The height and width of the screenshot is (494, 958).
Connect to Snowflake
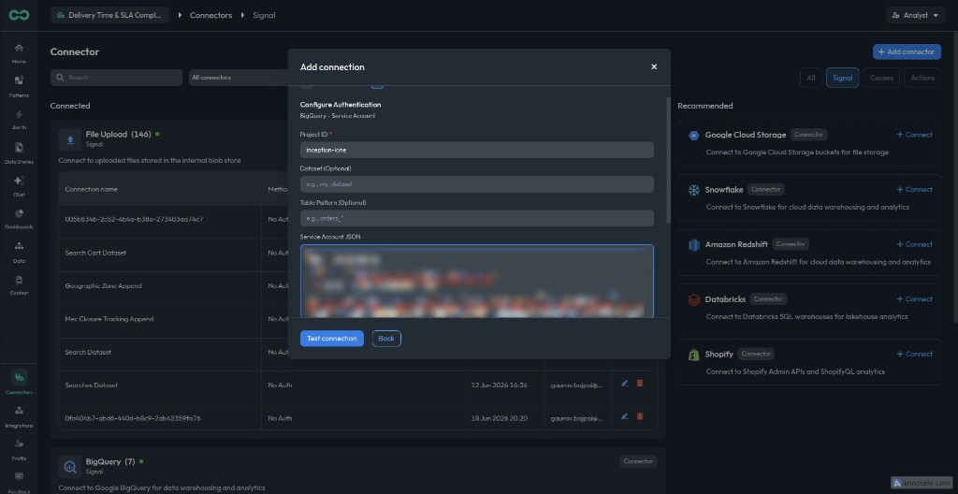[x=914, y=190]
